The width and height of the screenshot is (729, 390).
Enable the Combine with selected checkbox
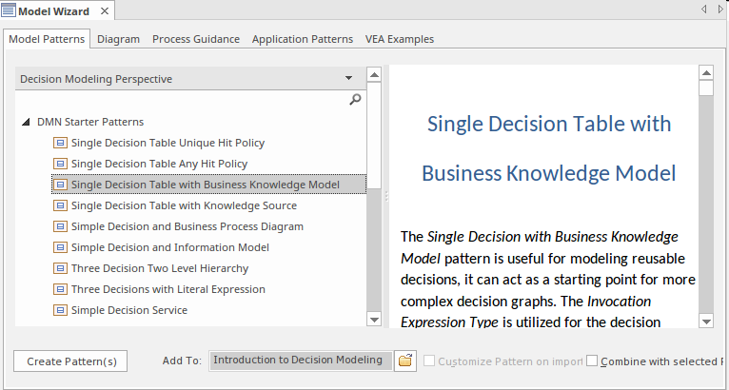pos(592,361)
